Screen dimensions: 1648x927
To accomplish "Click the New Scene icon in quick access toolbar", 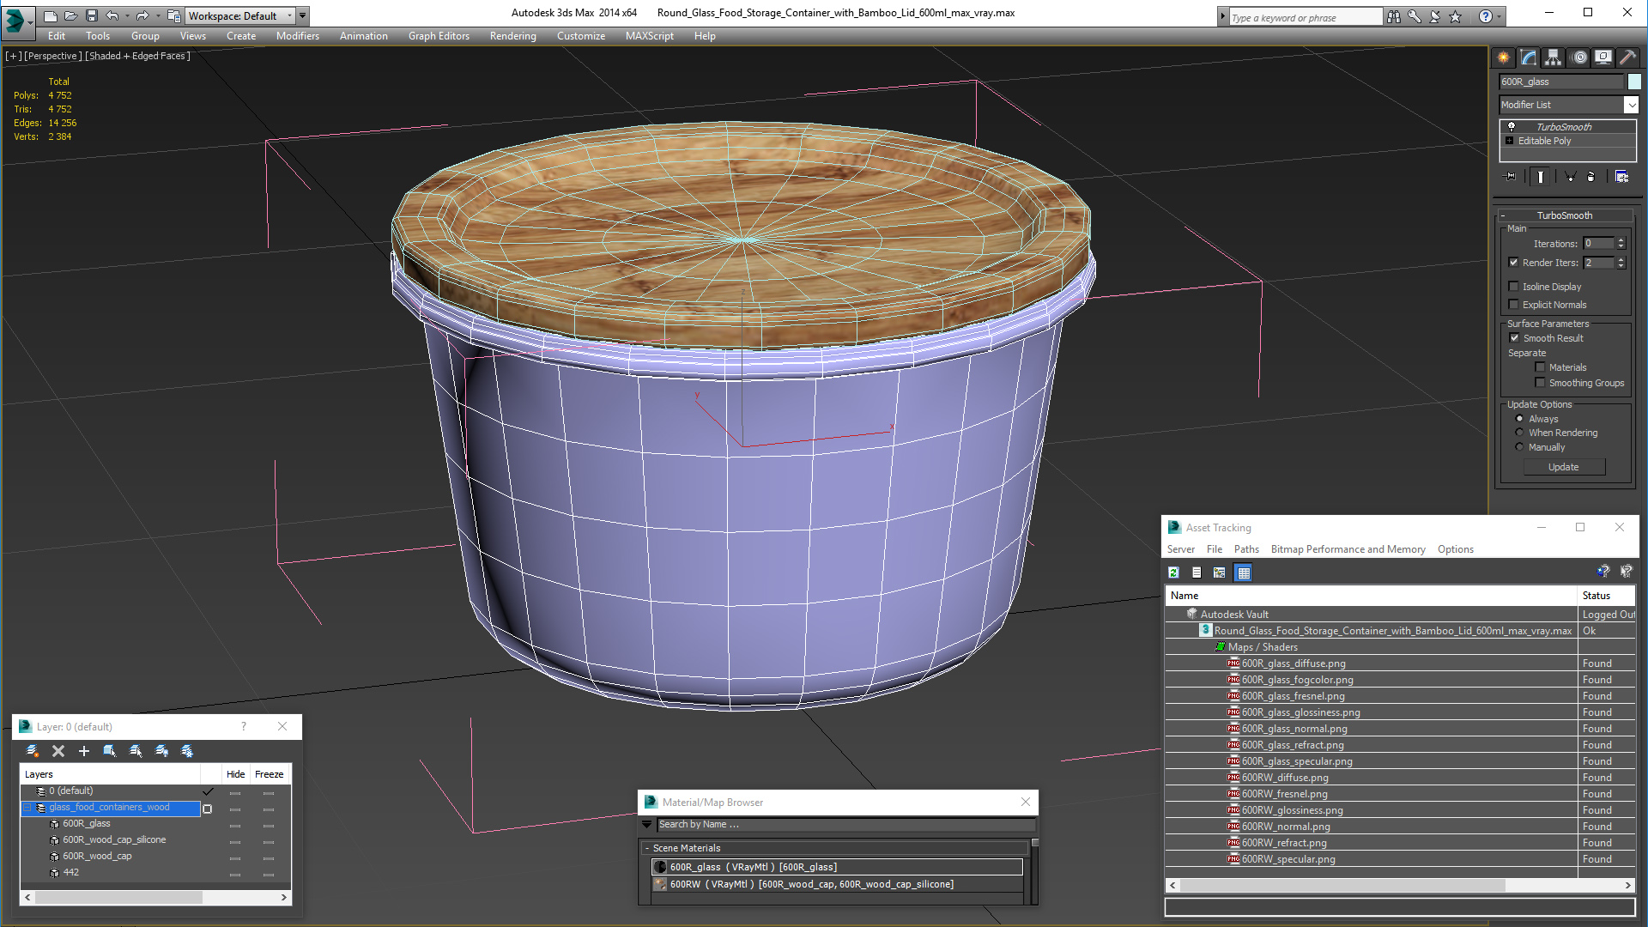I will (x=51, y=15).
